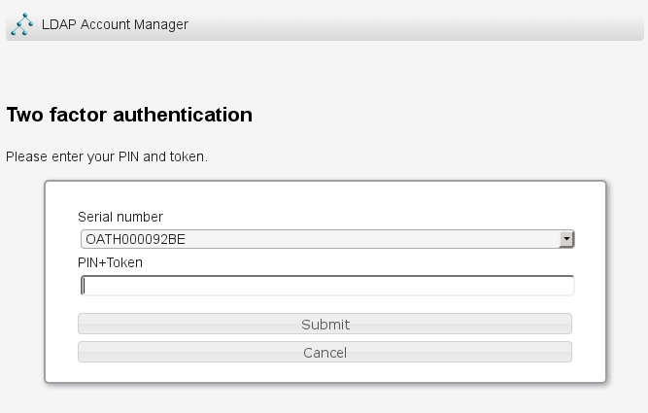The image size is (648, 413).
Task: Click the Serial number dropdown arrow
Action: [x=566, y=239]
